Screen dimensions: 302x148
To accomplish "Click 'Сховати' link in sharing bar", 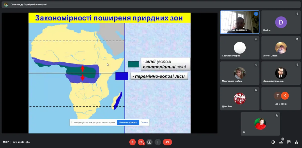I will 144,122.
